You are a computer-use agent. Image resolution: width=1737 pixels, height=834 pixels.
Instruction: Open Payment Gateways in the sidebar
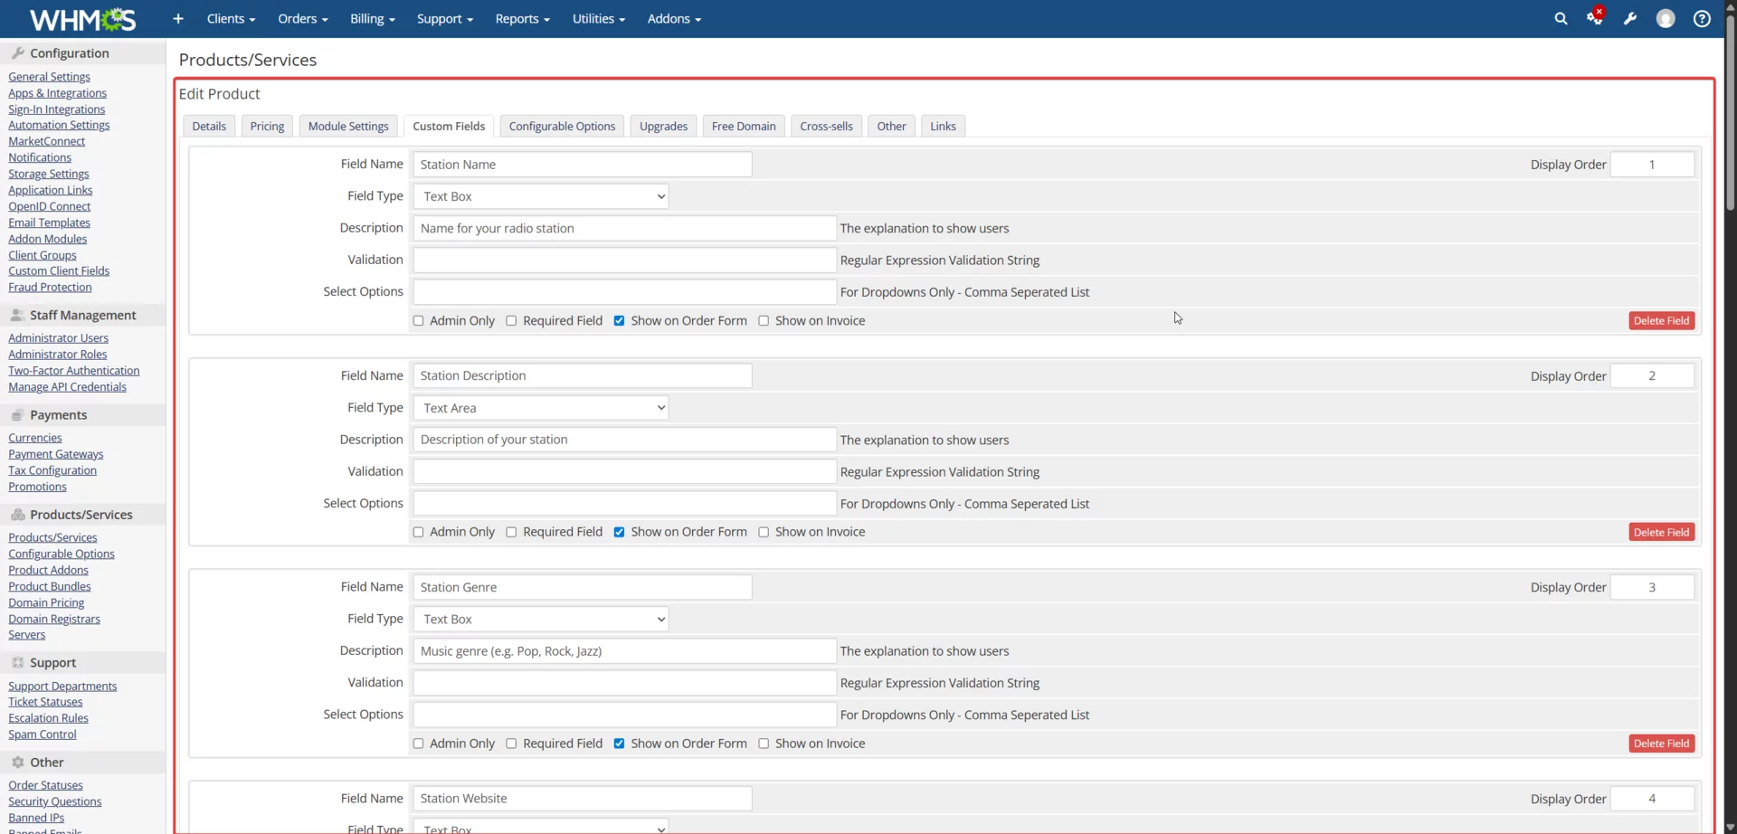pos(55,453)
